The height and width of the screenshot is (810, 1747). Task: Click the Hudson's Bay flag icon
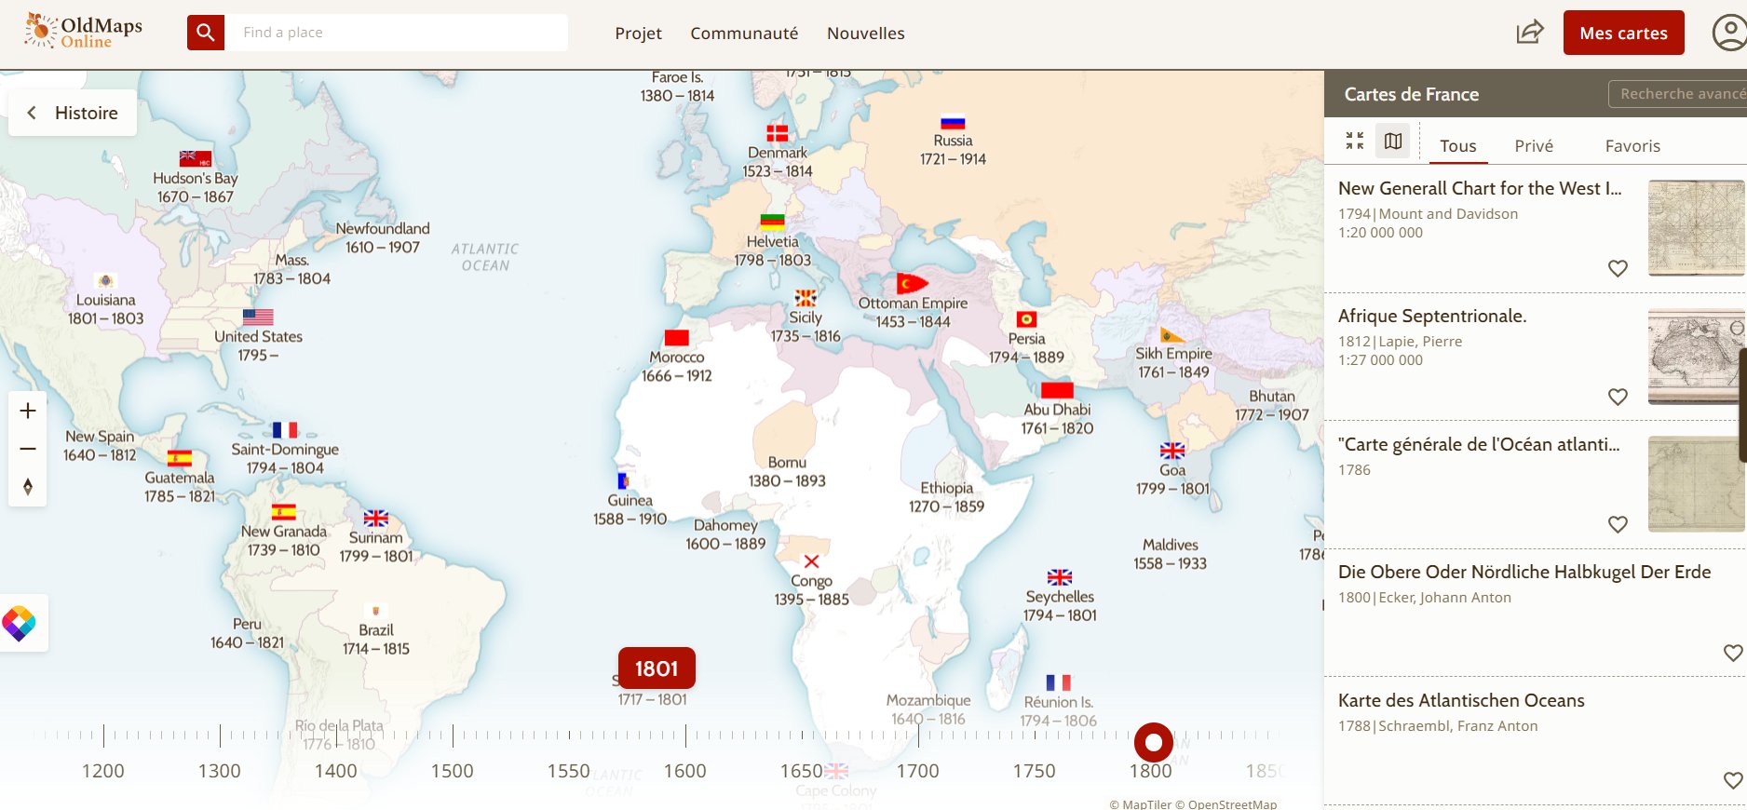196,158
